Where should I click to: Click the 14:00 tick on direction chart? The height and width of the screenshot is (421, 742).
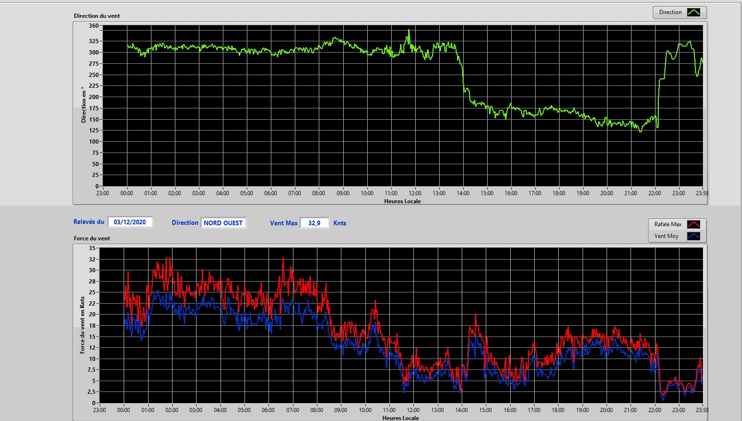[463, 193]
